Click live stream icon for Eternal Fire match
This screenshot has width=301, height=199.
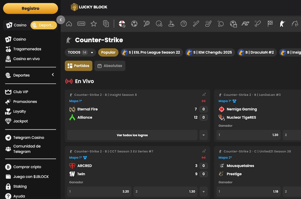click(204, 101)
